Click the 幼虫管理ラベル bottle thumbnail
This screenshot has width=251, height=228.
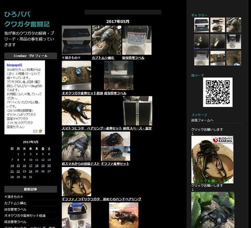[x=137, y=40]
